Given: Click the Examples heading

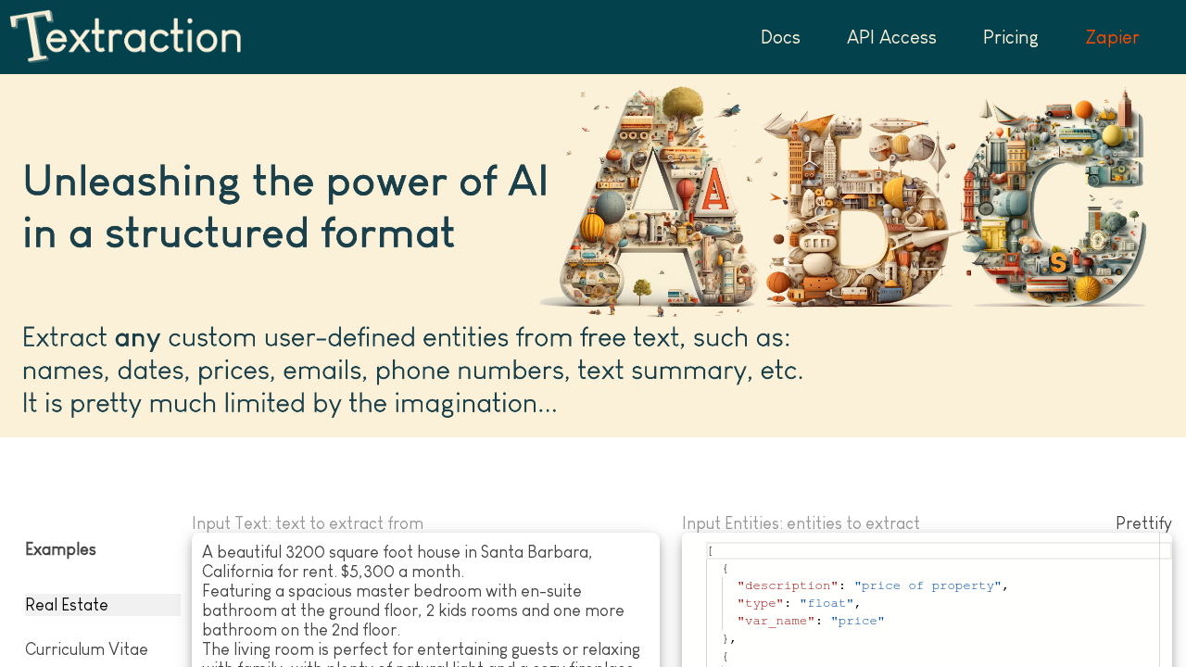Looking at the screenshot, I should click(x=60, y=549).
